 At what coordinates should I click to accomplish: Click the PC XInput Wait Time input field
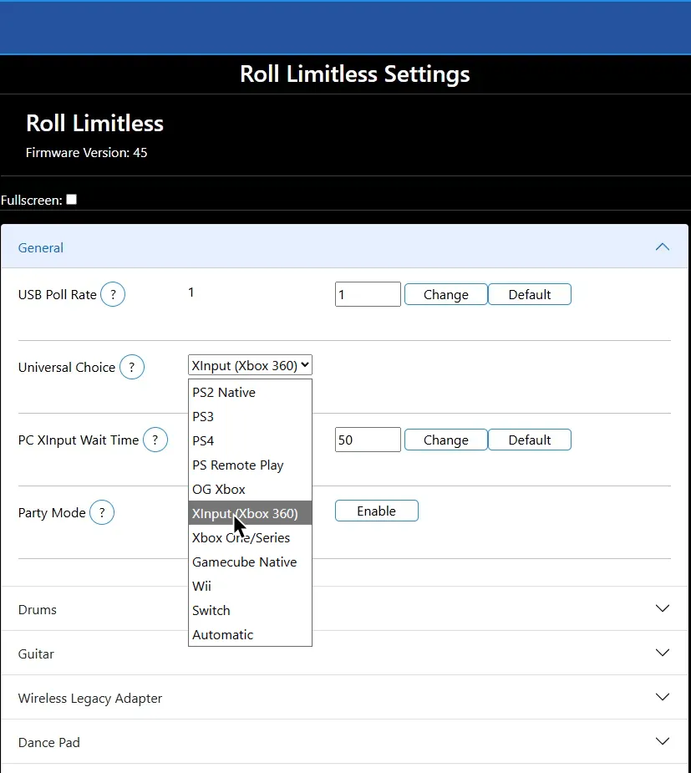coord(368,439)
